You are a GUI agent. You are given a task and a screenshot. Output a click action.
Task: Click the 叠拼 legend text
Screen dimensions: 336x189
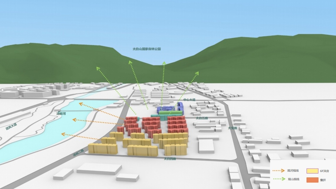pos(323,180)
